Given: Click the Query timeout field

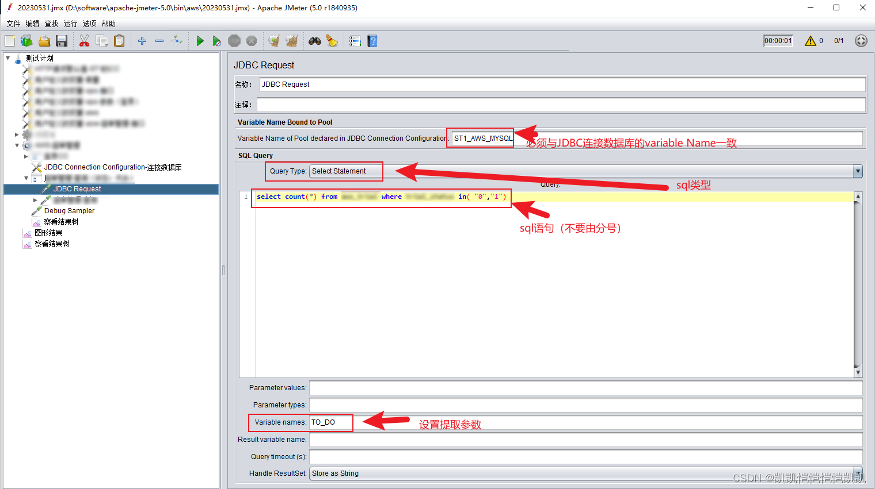Looking at the screenshot, I should [586, 457].
